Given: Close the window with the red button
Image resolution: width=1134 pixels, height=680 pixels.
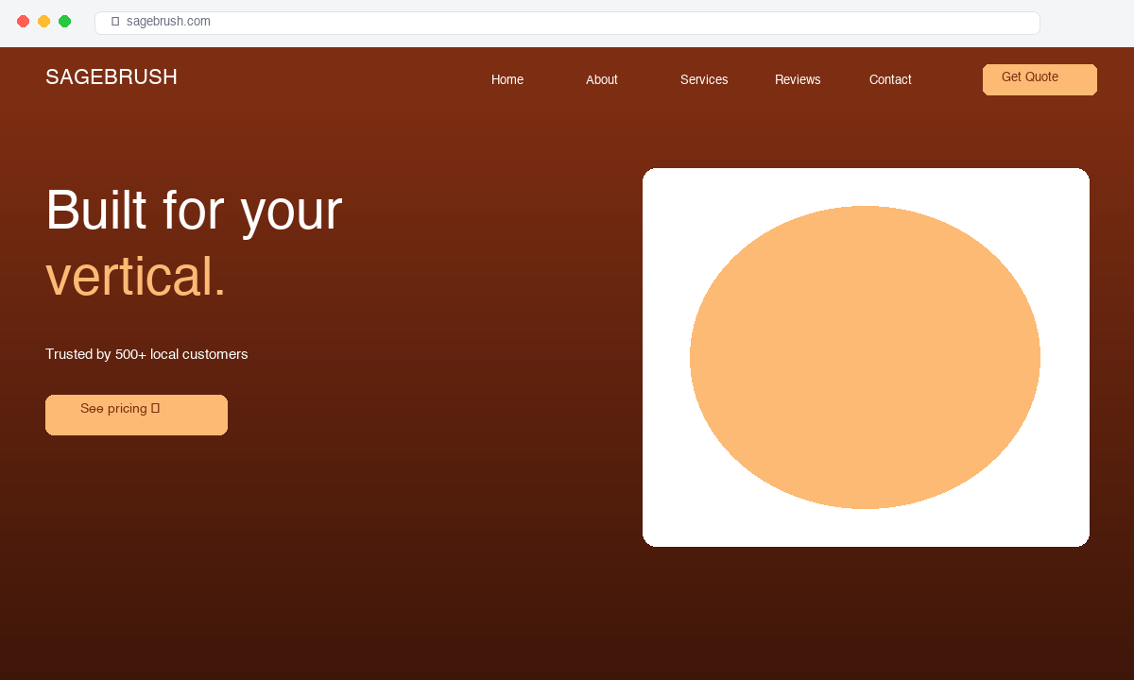Looking at the screenshot, I should pyautogui.click(x=24, y=22).
